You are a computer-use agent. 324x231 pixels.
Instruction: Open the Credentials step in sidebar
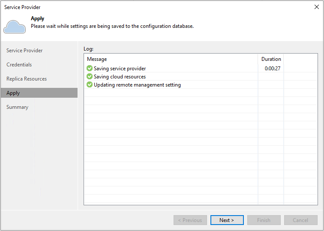tap(19, 65)
